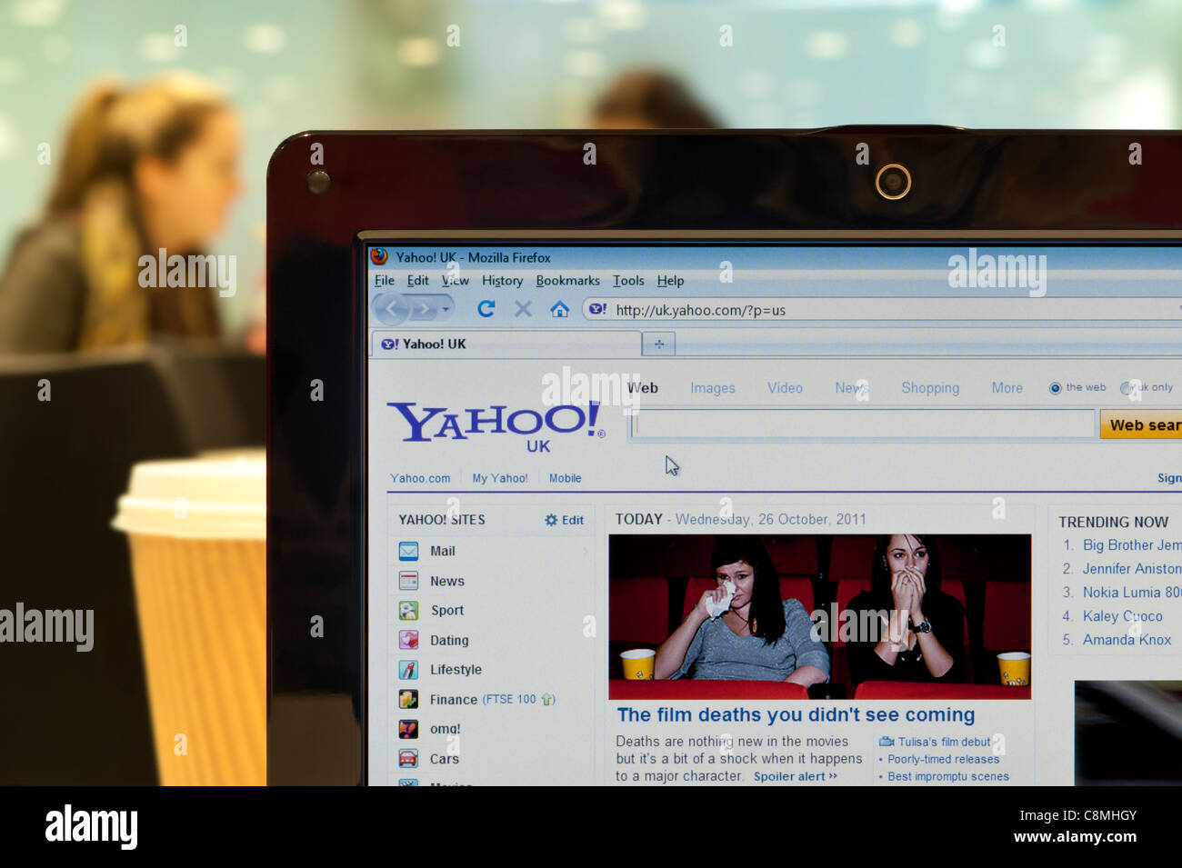The image size is (1182, 868).
Task: Select the Yahoo! UK browser tab
Action: 506,344
